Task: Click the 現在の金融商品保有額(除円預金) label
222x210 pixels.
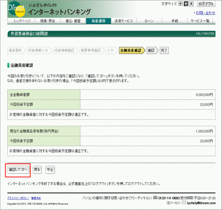Action: [x=34, y=131]
